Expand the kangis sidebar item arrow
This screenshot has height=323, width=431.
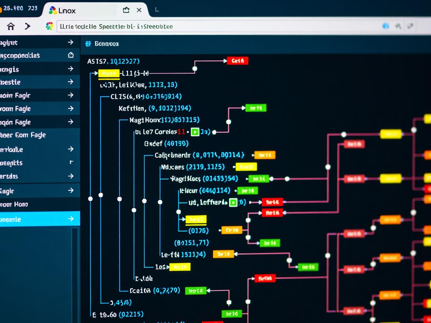(70, 69)
